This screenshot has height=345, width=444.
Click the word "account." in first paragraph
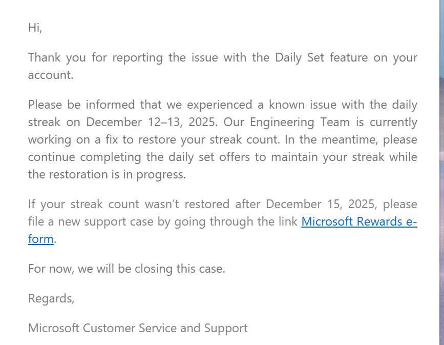(51, 75)
